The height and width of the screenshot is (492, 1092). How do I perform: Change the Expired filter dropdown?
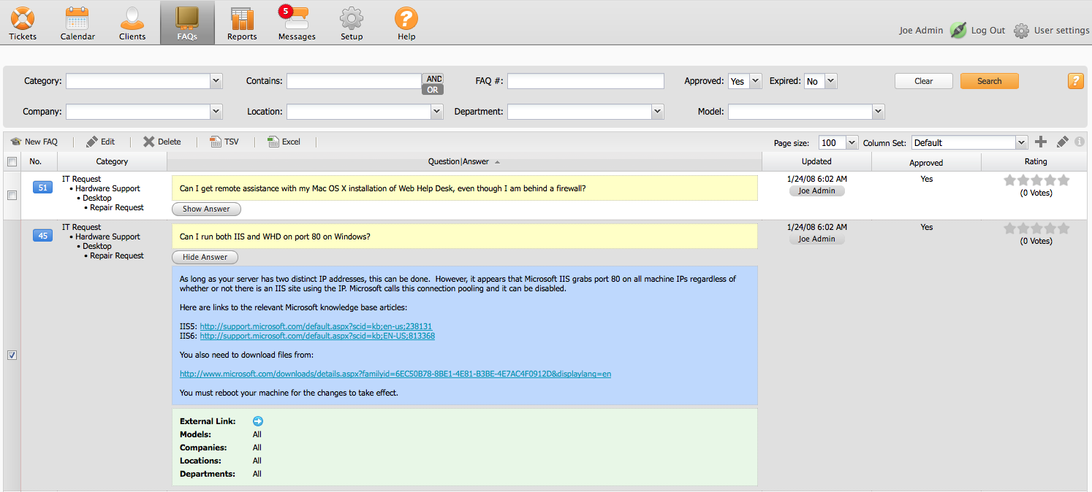click(x=820, y=81)
